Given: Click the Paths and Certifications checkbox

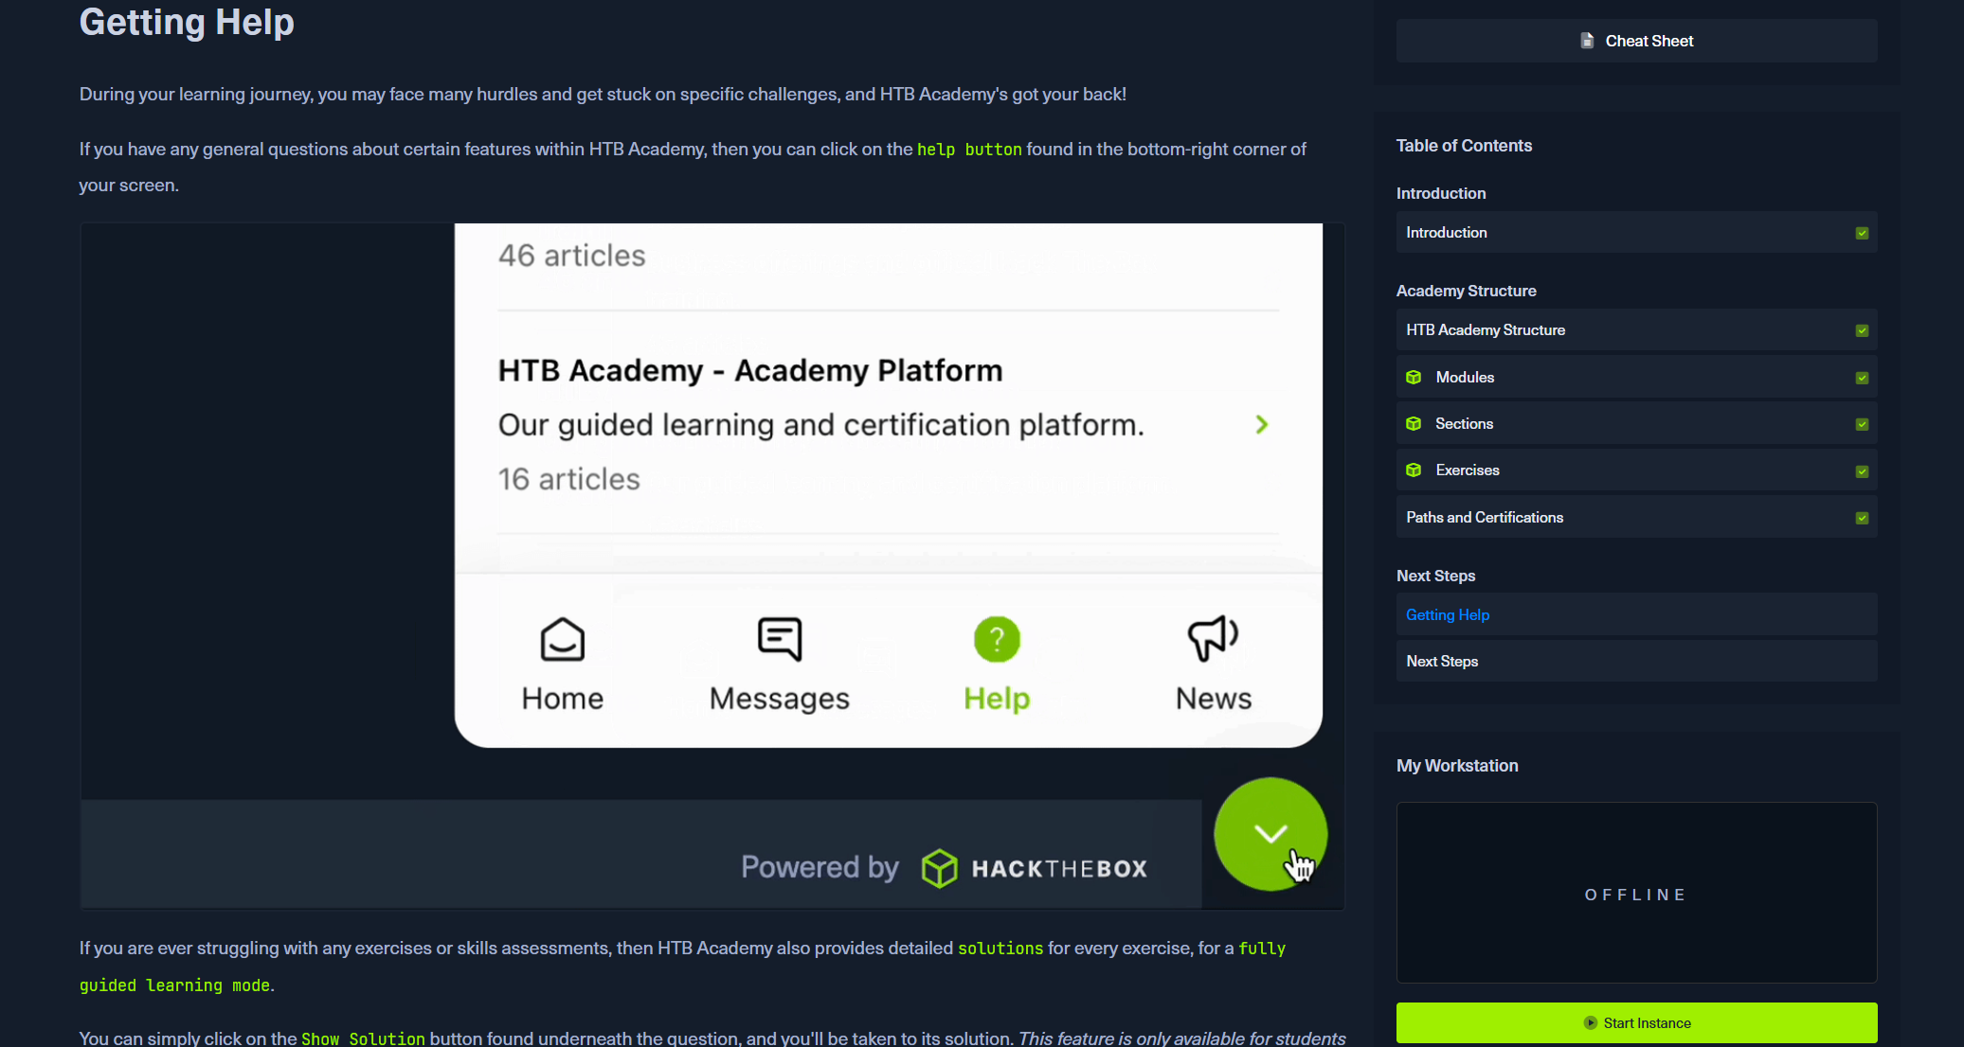Looking at the screenshot, I should [1862, 518].
